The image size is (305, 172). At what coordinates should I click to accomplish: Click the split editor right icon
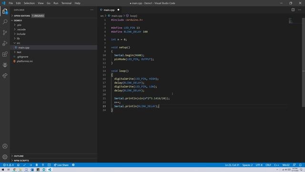point(293,10)
